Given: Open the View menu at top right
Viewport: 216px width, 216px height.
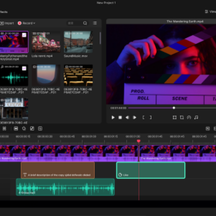Looking at the screenshot, I should point(211,12).
